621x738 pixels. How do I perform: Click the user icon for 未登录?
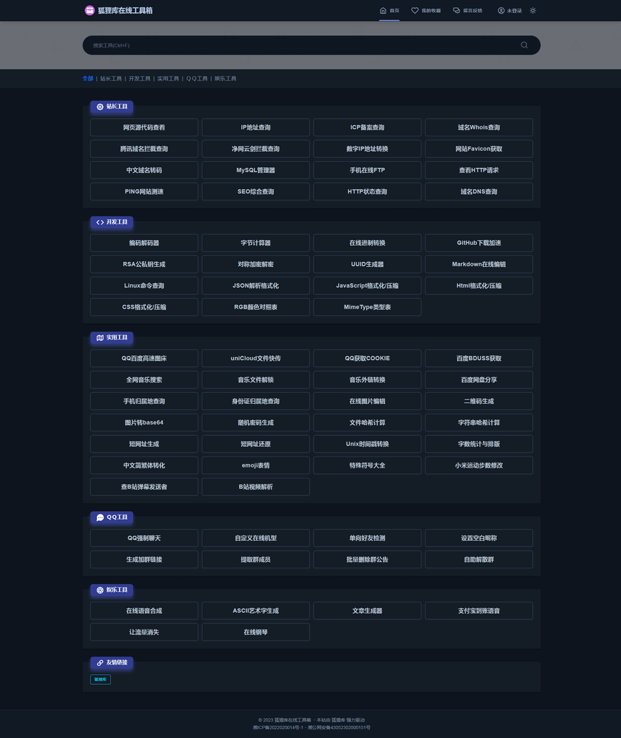(x=501, y=10)
